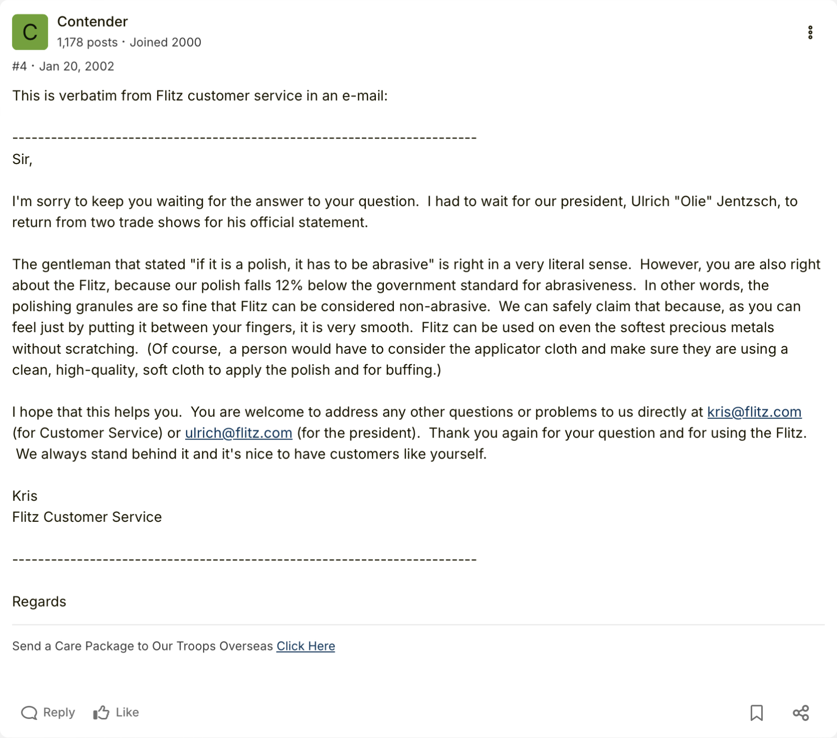This screenshot has height=738, width=837.
Task: Open the three-dot post options menu
Action: (810, 33)
